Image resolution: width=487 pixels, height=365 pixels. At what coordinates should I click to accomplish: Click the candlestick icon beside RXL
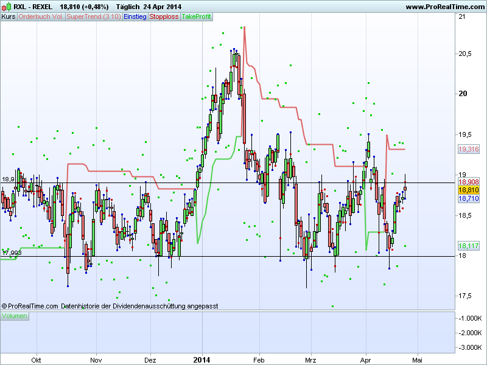click(5, 7)
